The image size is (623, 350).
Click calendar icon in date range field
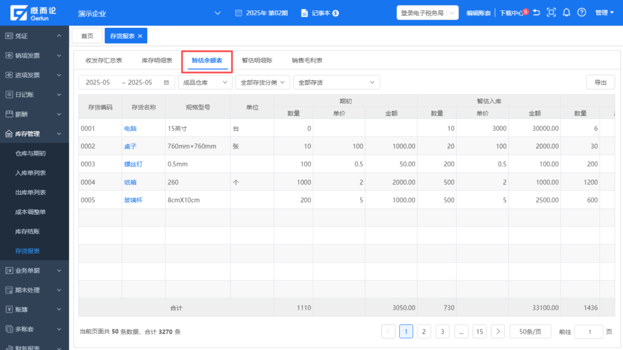[166, 83]
